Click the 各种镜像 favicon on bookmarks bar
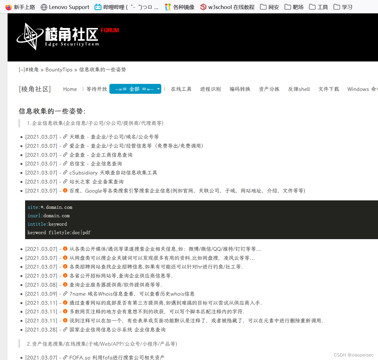The image size is (378, 360). click(167, 7)
